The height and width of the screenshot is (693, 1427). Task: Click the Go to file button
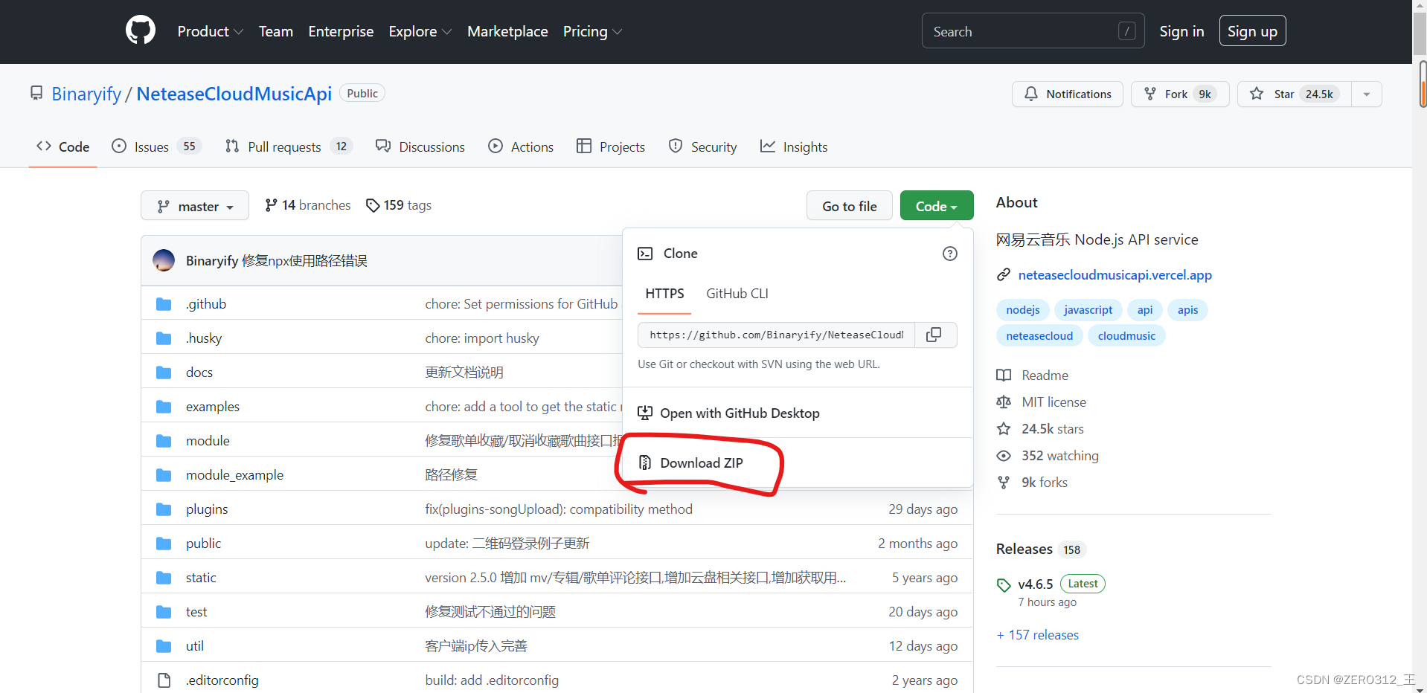pos(850,206)
